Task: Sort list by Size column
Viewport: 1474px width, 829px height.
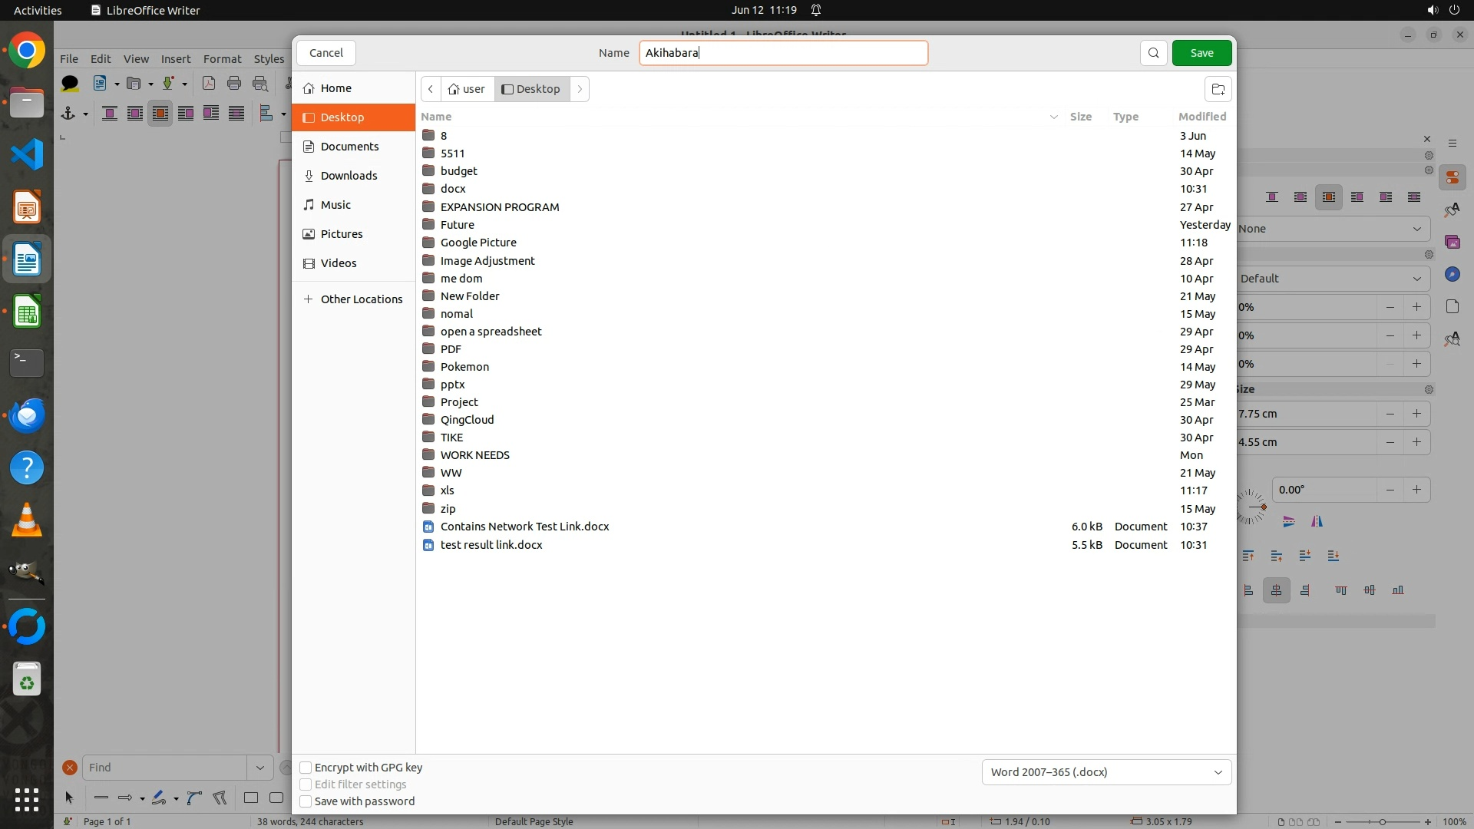Action: point(1080,117)
